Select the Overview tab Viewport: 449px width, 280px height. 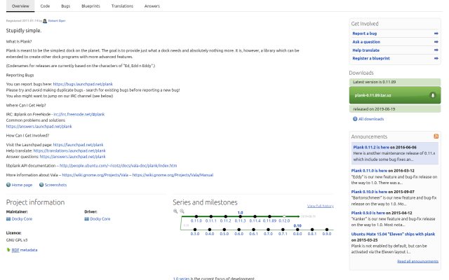20,6
